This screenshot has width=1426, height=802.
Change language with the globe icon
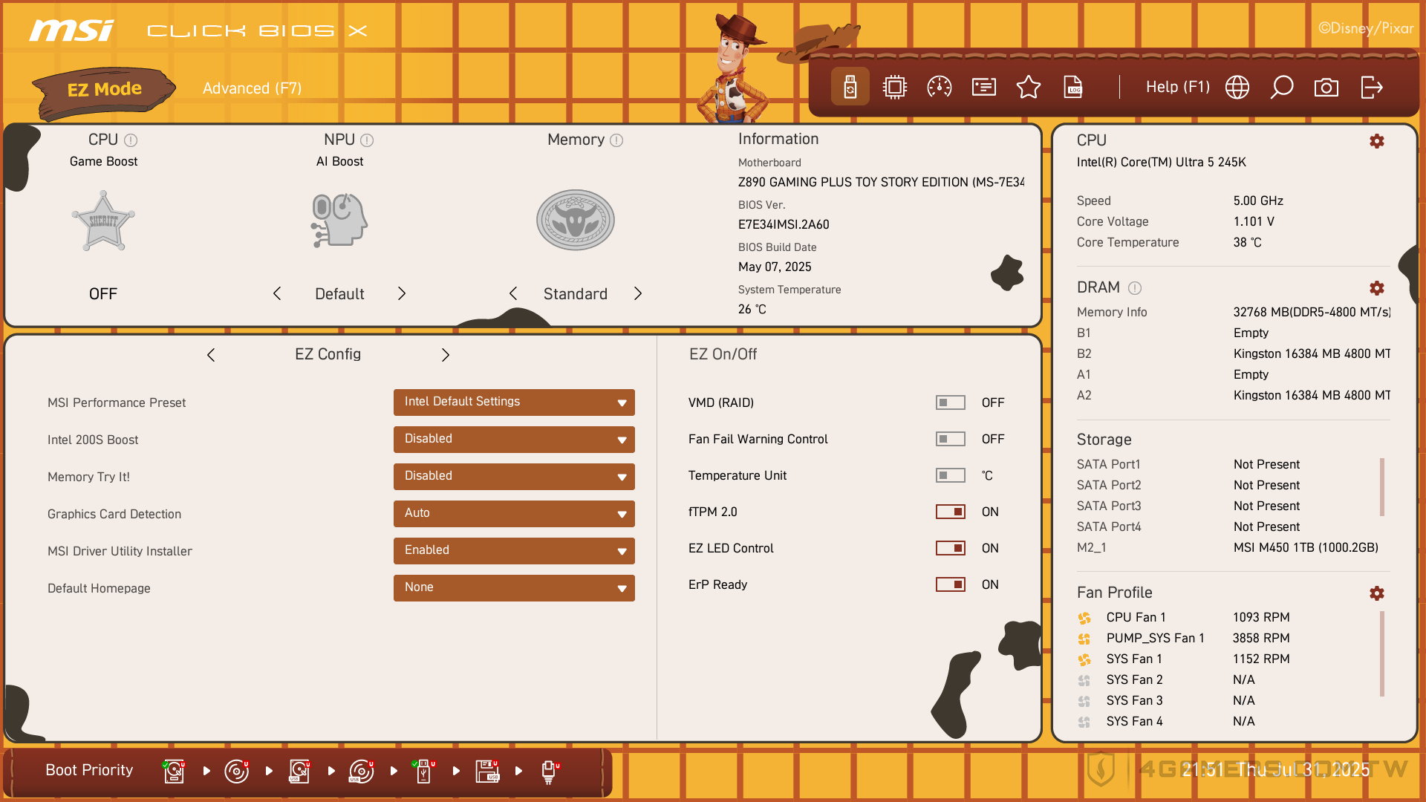point(1237,87)
